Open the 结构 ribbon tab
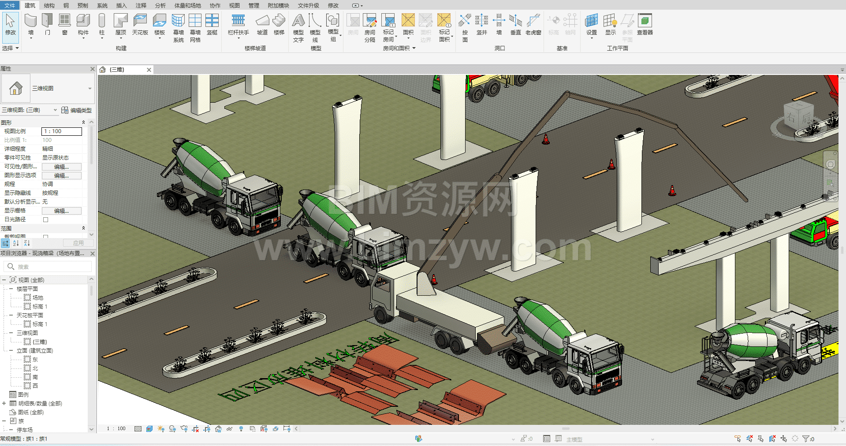846x446 pixels. tap(49, 5)
